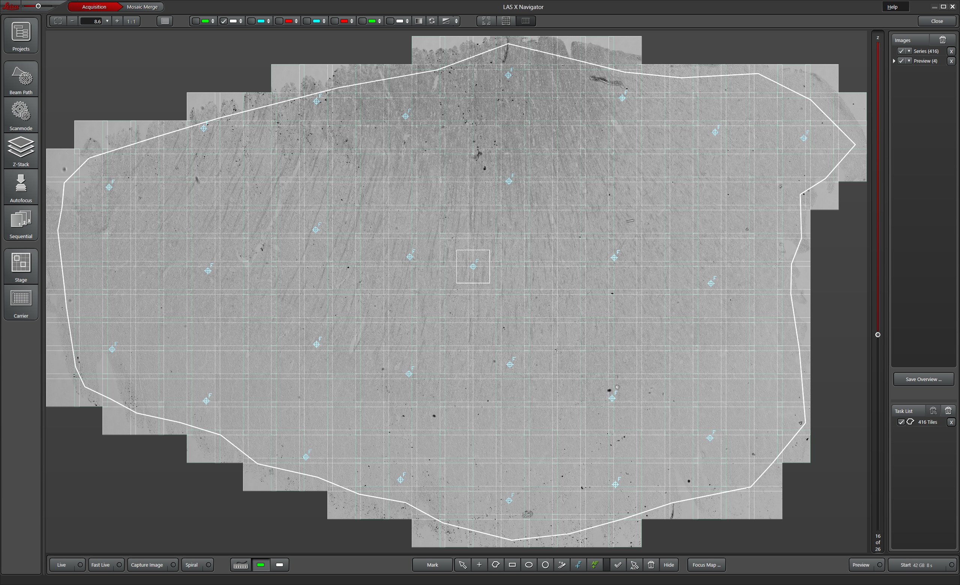Open the Projects panel
This screenshot has width=960, height=585.
(21, 35)
